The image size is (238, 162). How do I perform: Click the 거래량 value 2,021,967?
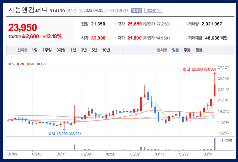click(212, 24)
